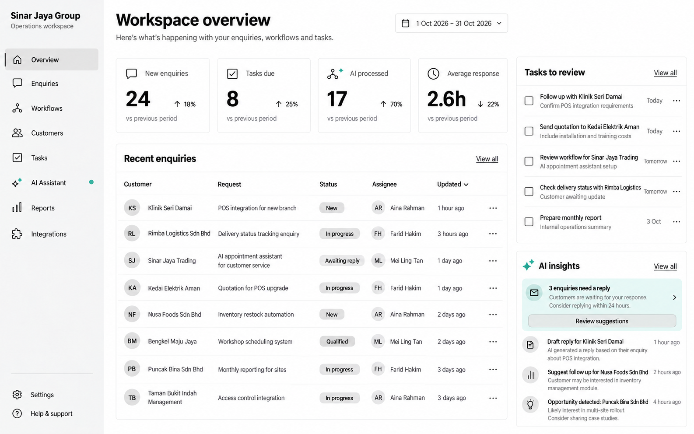Click the bar chart icon beside Suggest follow up insight
Image resolution: width=694 pixels, height=434 pixels.
[530, 375]
